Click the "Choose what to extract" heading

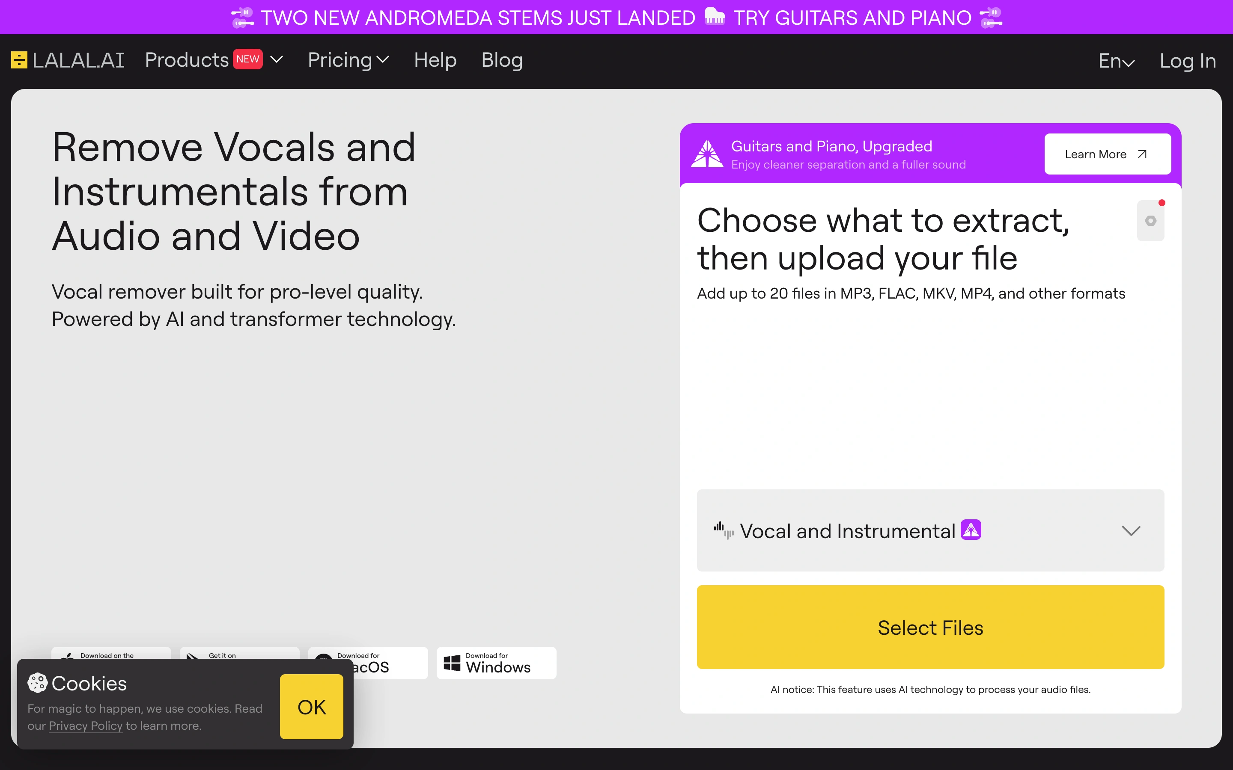click(x=883, y=239)
